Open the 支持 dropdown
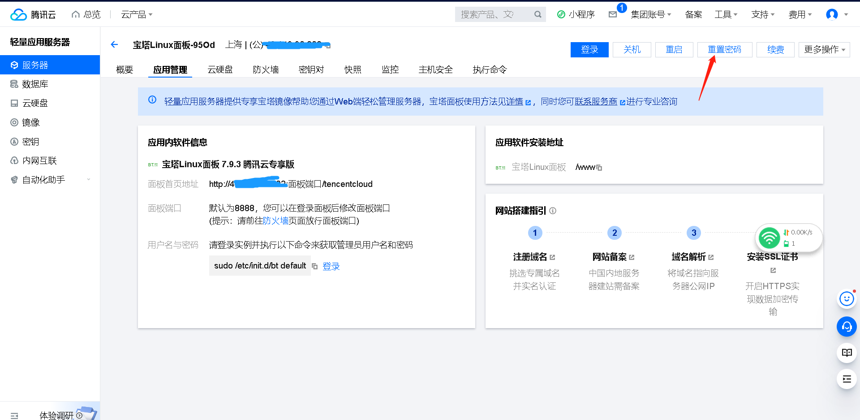The width and height of the screenshot is (860, 420). pos(763,14)
